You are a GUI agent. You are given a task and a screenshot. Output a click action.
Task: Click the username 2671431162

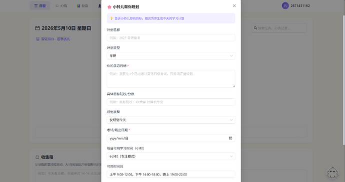[300, 6]
